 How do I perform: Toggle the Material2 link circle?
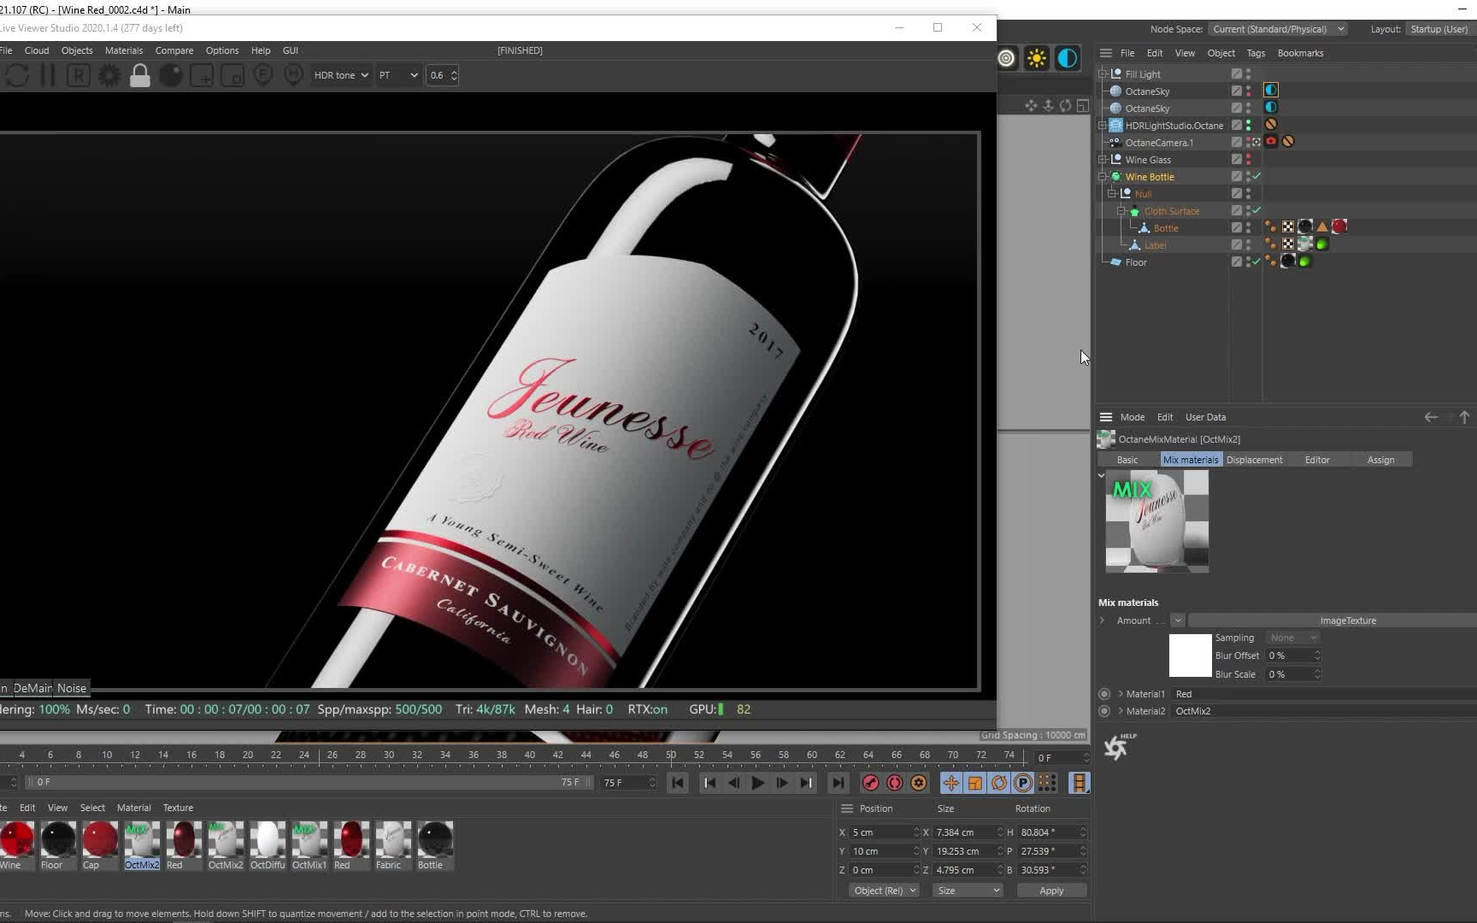pyautogui.click(x=1104, y=711)
